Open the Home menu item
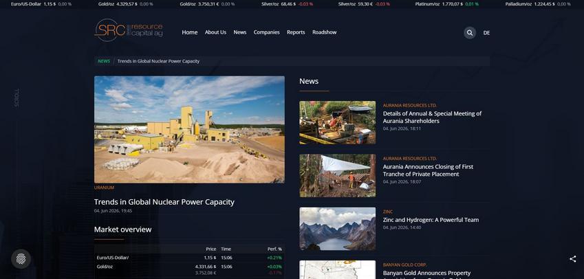The width and height of the screenshot is (584, 279). (190, 32)
